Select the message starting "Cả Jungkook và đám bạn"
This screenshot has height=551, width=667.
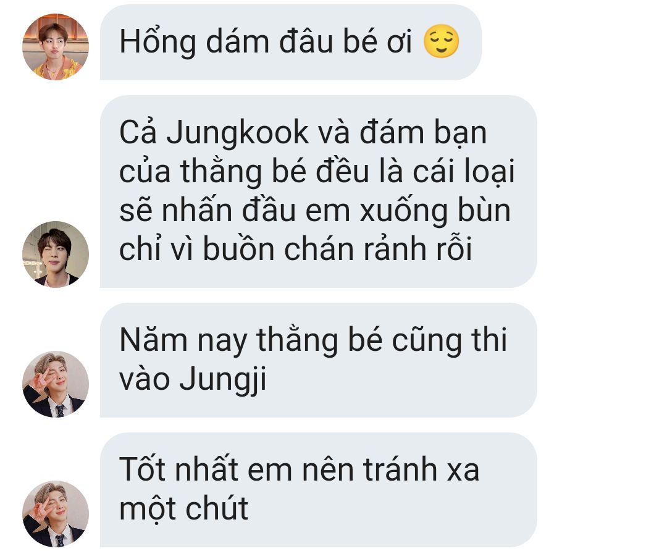tap(318, 191)
